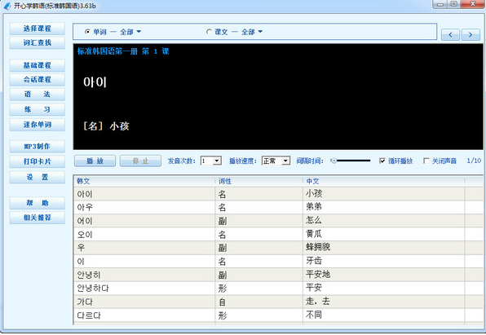This screenshot has width=486, height=335.
Task: Open the 设置 sidebar button
Action: click(x=38, y=177)
